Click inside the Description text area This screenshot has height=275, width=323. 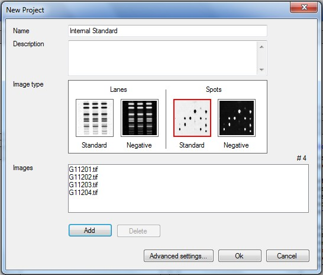point(163,58)
